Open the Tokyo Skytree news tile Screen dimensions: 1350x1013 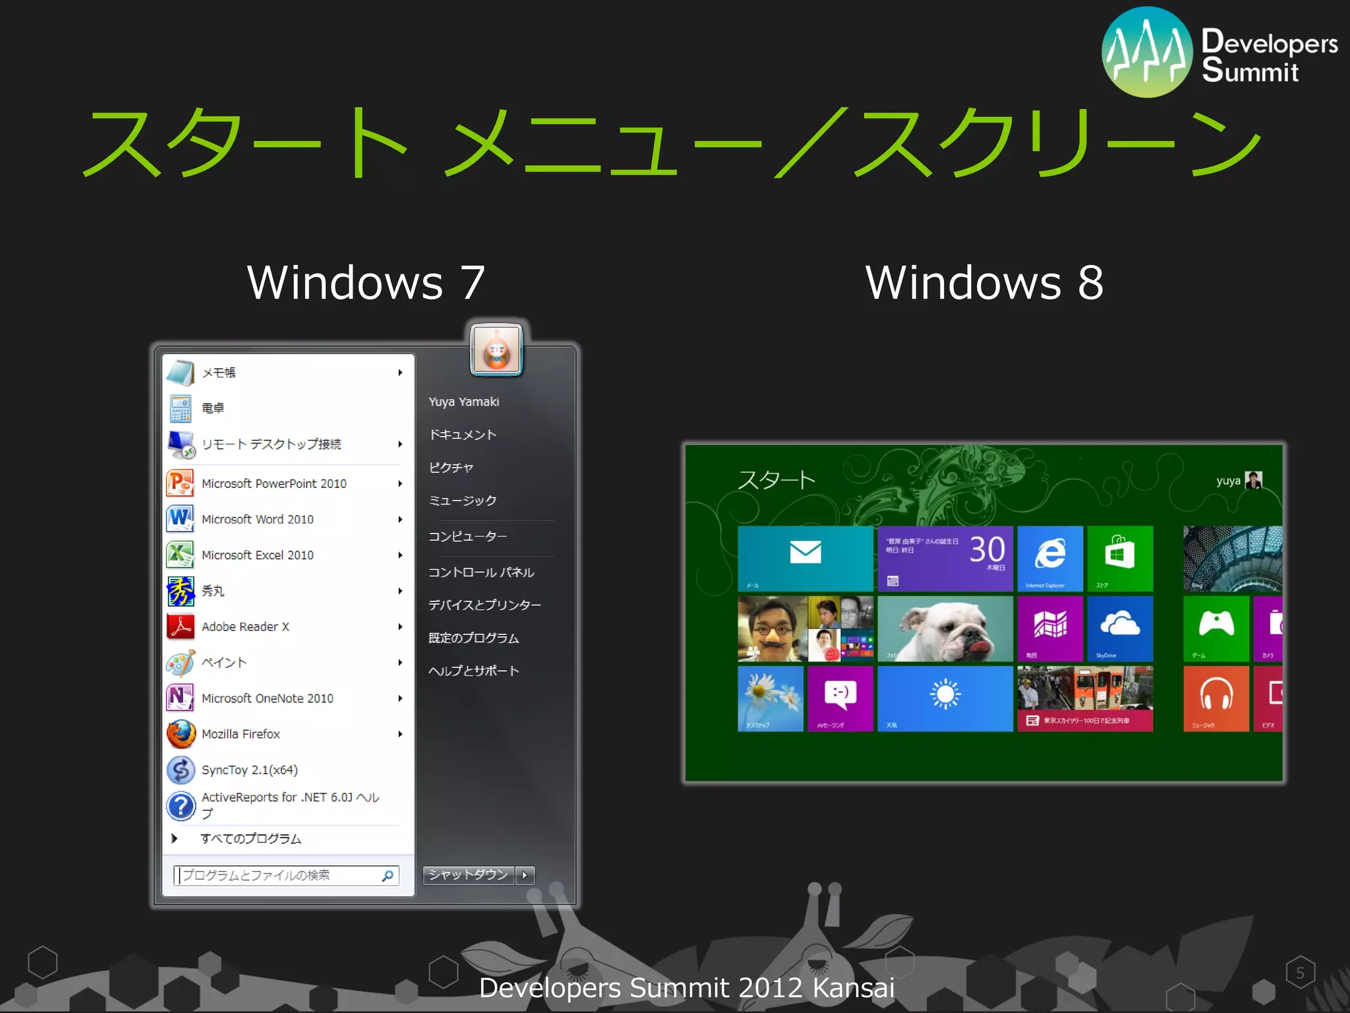(x=1085, y=698)
